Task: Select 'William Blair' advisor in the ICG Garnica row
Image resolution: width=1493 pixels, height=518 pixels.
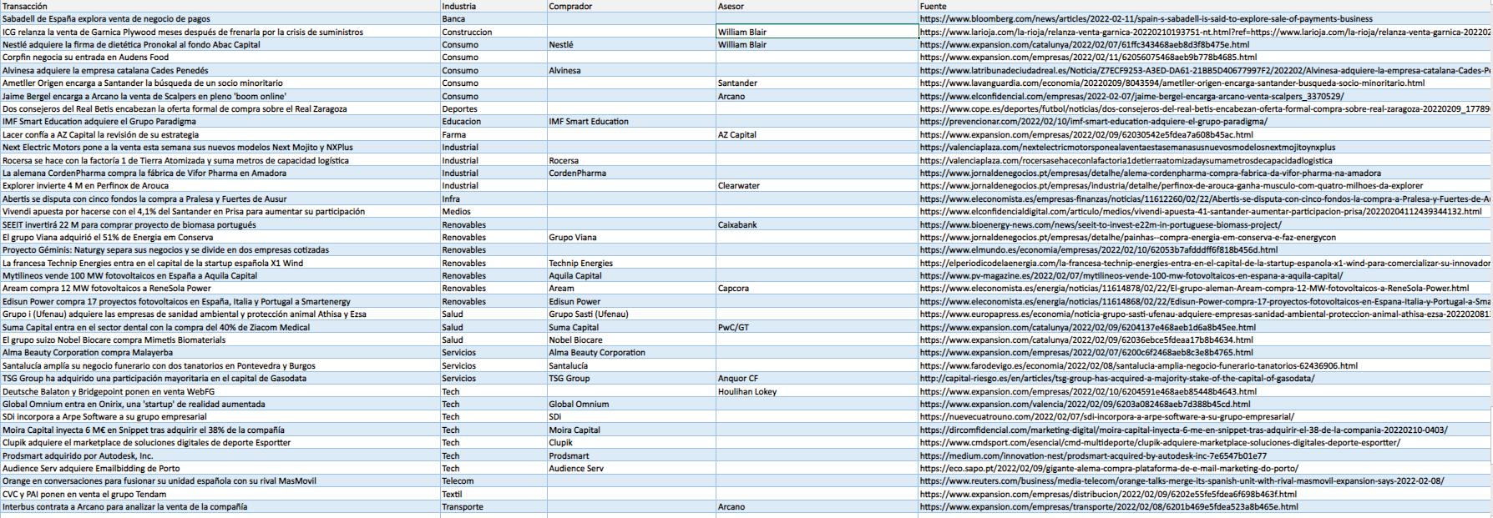Action: point(817,32)
